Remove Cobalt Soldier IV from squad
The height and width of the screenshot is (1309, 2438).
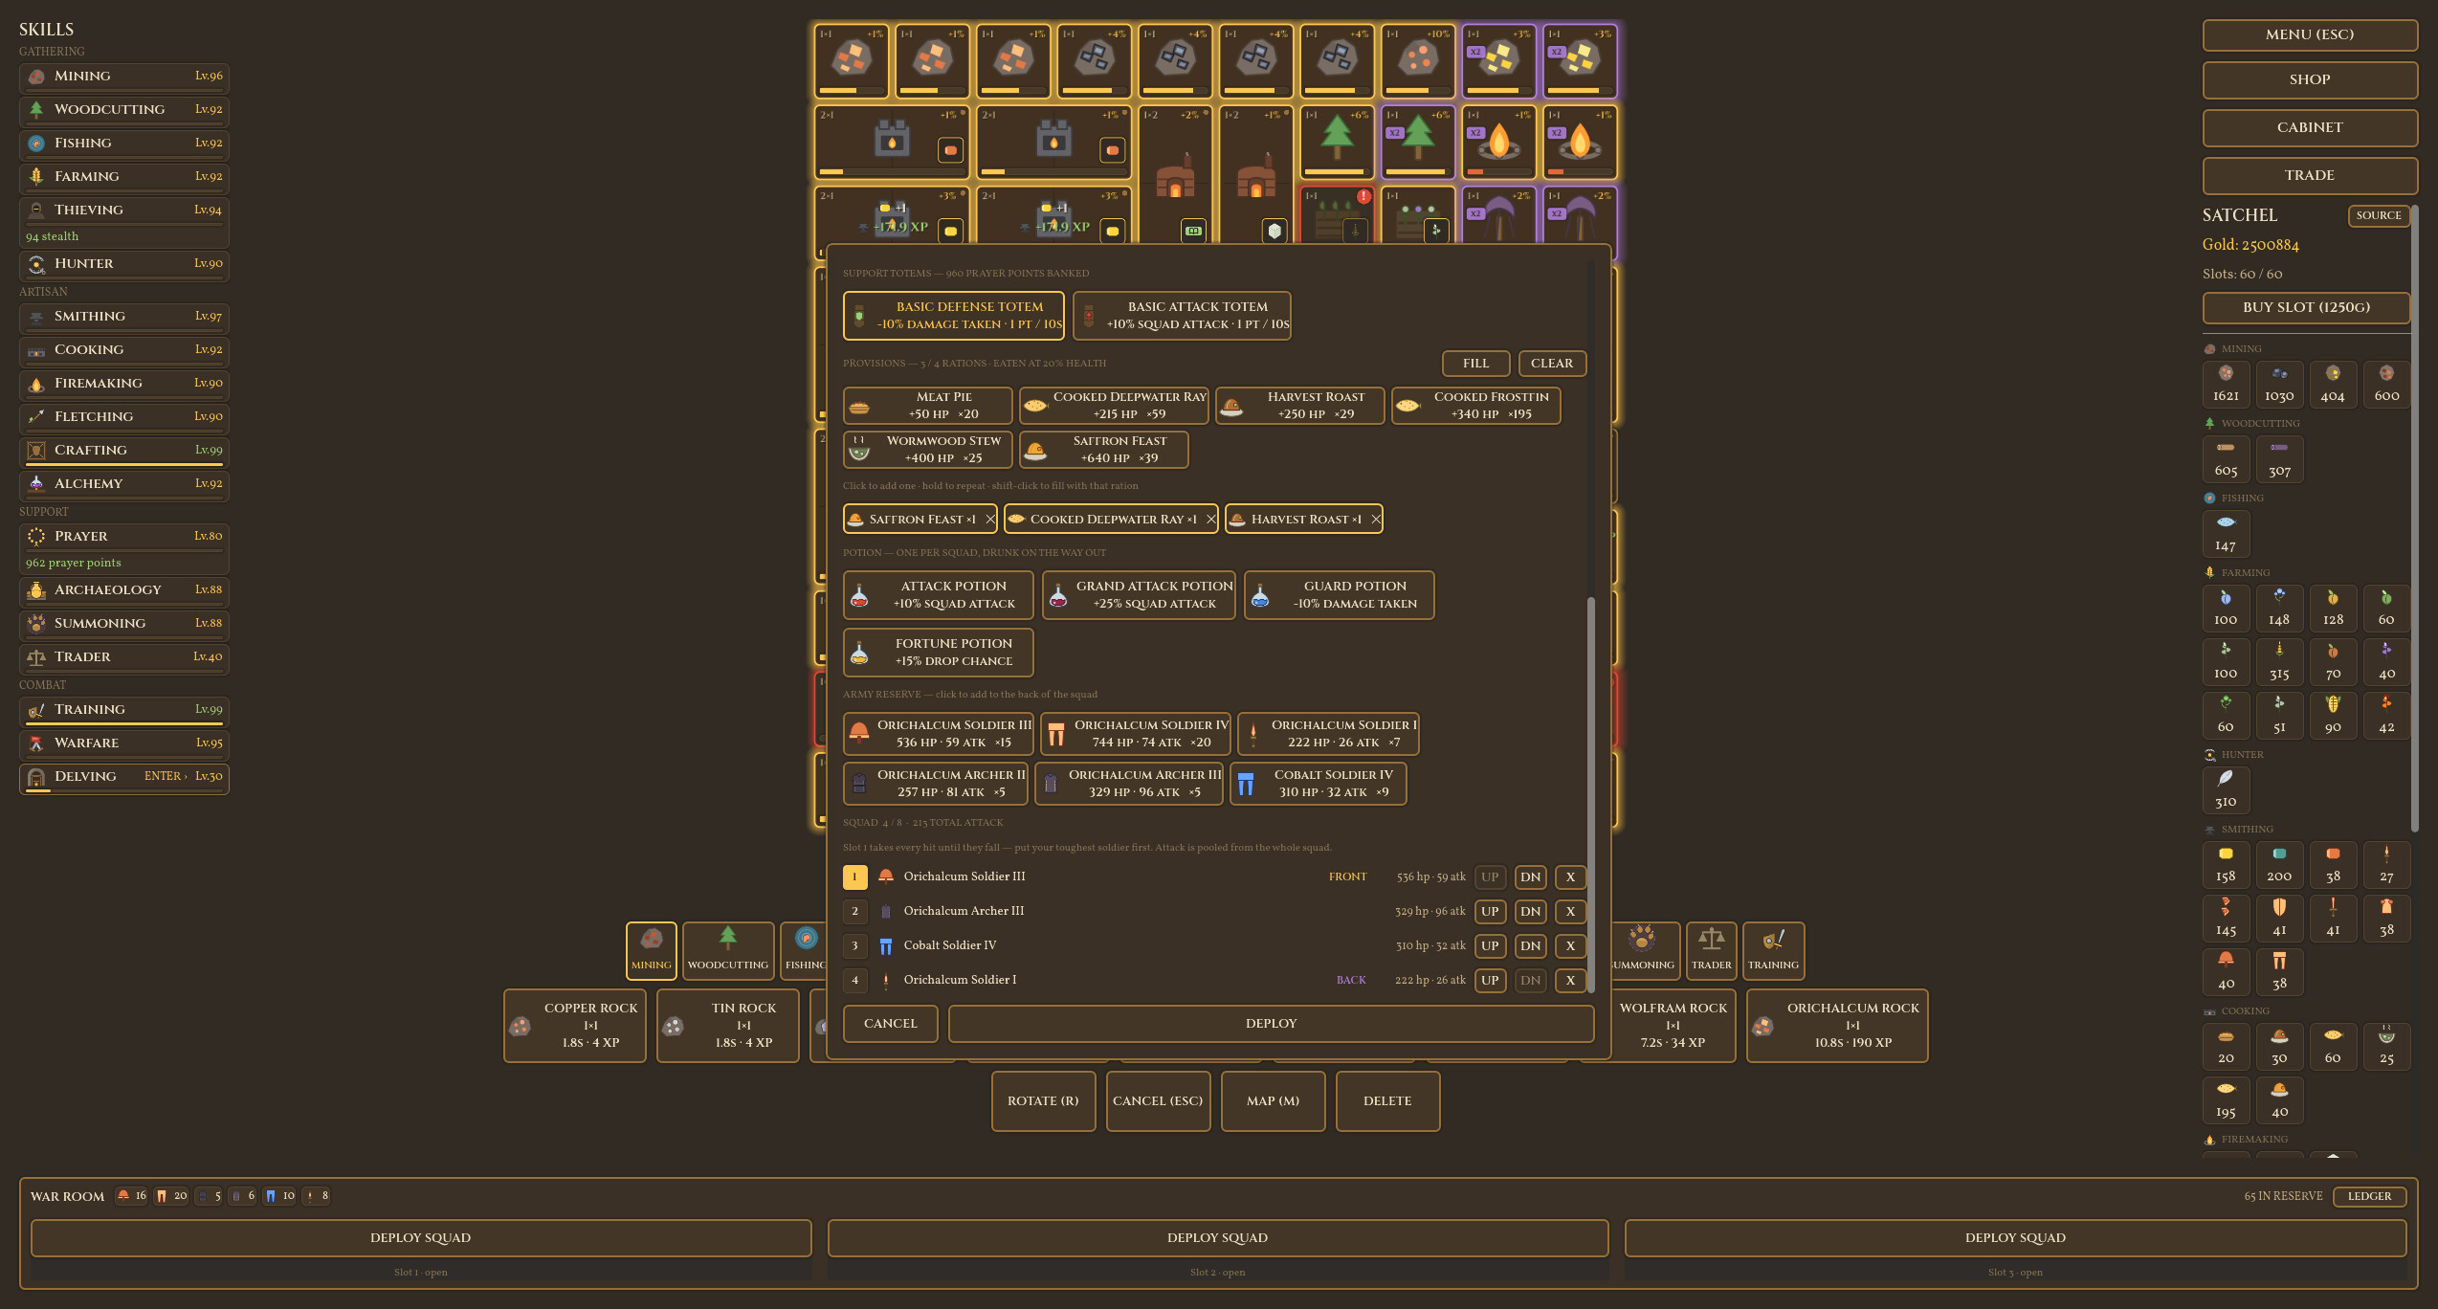coord(1570,945)
